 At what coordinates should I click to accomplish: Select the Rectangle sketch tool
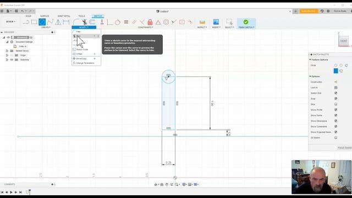pyautogui.click(x=34, y=22)
